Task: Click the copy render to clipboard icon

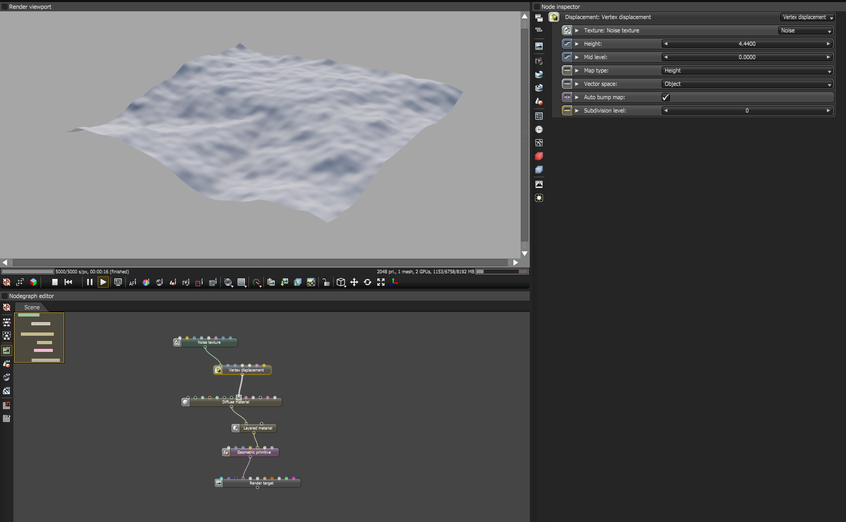Action: tap(271, 282)
